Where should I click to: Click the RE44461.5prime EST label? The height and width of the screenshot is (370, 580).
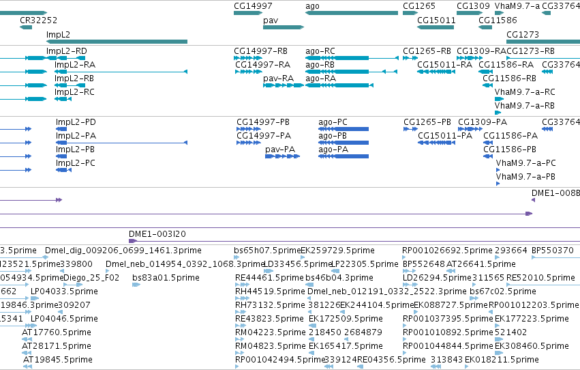[269, 277]
